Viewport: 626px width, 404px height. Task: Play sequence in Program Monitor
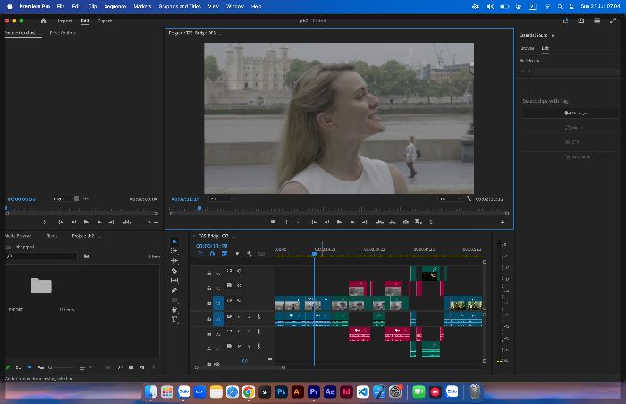point(339,222)
